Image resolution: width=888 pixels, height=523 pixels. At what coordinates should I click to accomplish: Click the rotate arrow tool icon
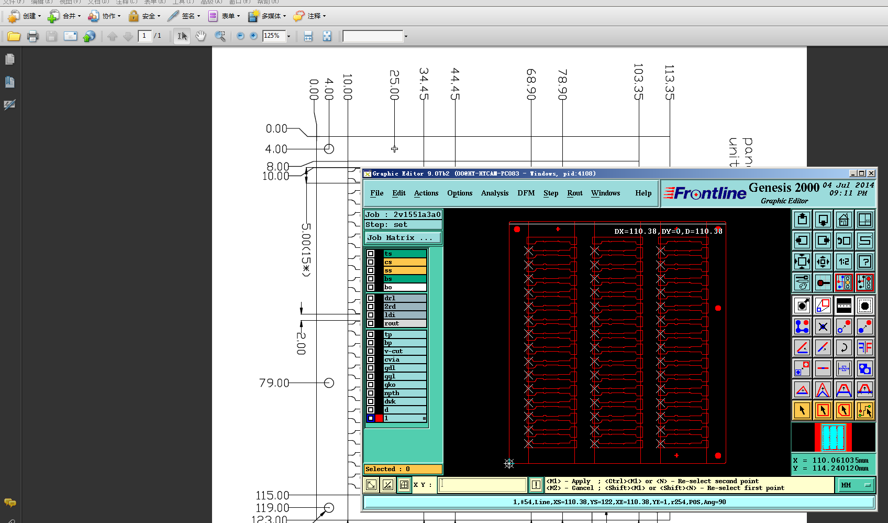843,347
